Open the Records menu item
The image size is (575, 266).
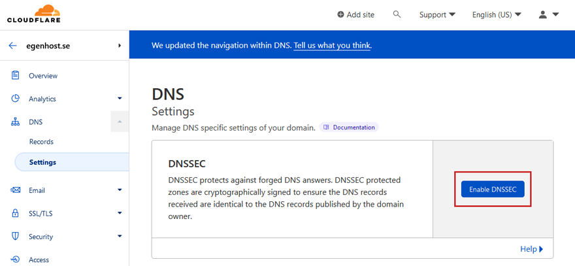(41, 142)
